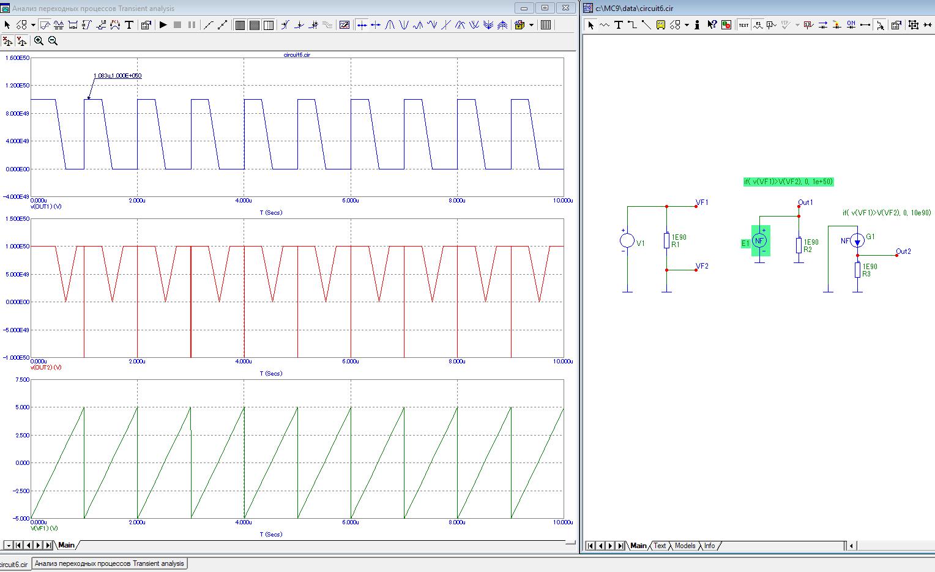Pause the analysis run

tap(192, 25)
